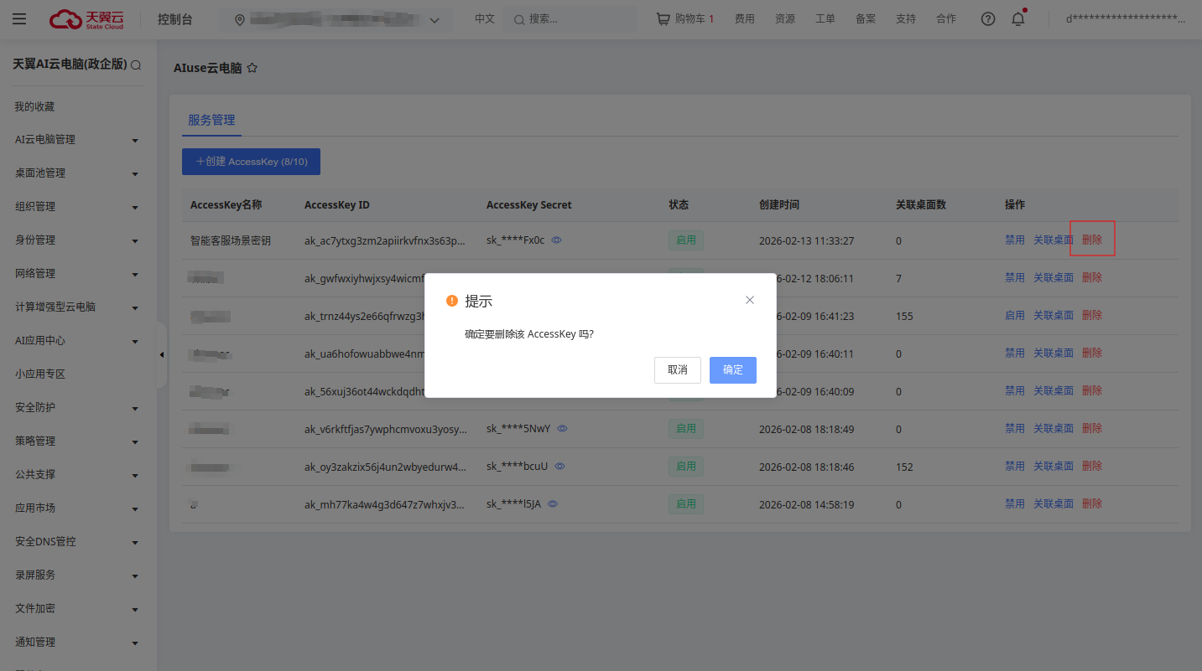Click 删除 for 智能客服场景密钥 row
This screenshot has width=1202, height=671.
pyautogui.click(x=1092, y=240)
